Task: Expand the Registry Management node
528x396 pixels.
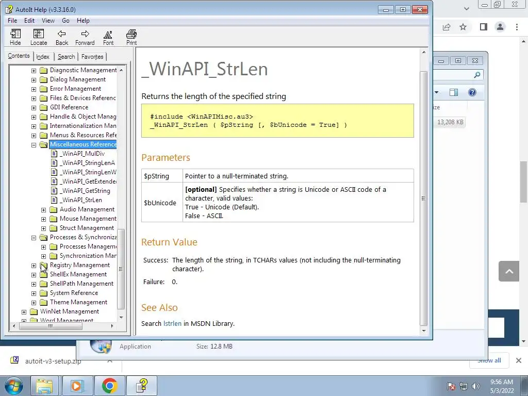Action: pos(34,266)
